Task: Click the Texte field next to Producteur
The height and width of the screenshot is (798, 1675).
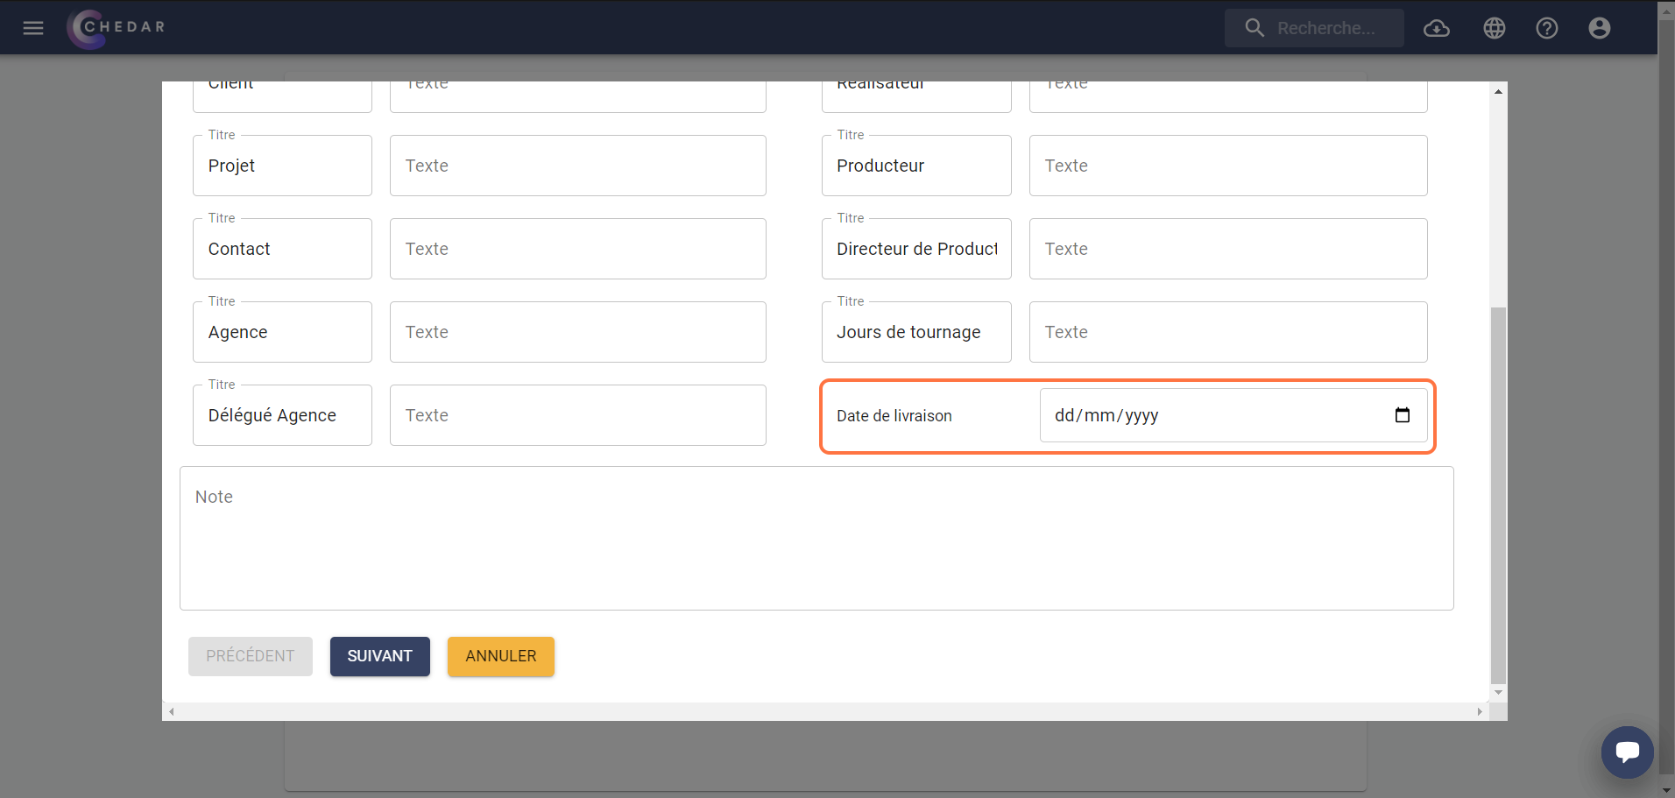Action: (1228, 166)
